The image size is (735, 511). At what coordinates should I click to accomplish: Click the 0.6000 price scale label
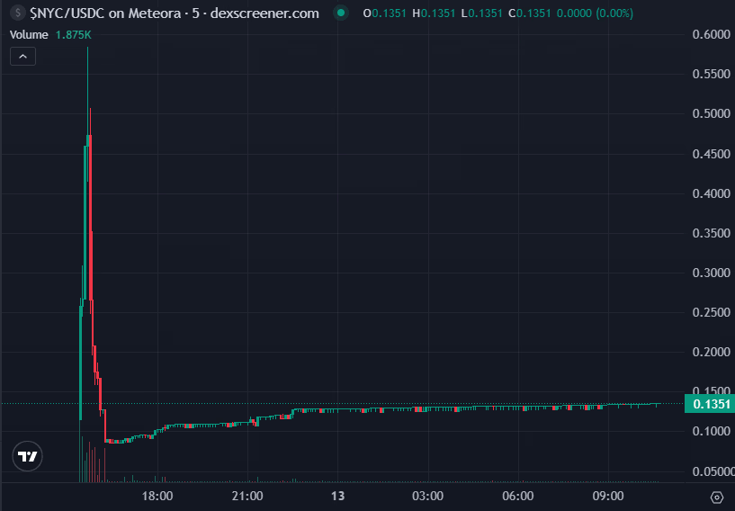point(711,34)
